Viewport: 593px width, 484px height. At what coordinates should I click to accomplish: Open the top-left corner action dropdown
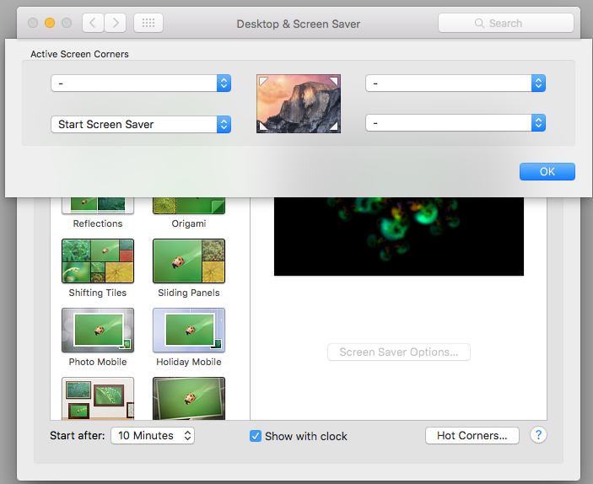141,83
